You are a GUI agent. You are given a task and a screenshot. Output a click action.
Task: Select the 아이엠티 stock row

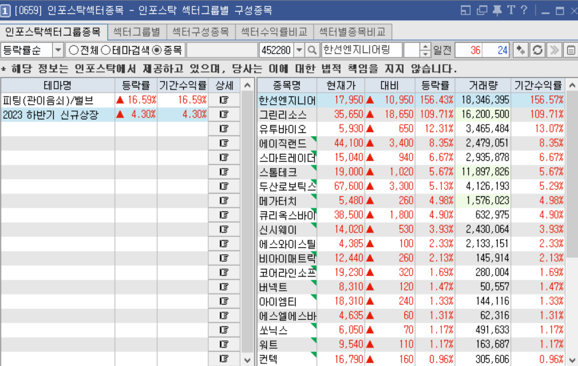(411, 301)
